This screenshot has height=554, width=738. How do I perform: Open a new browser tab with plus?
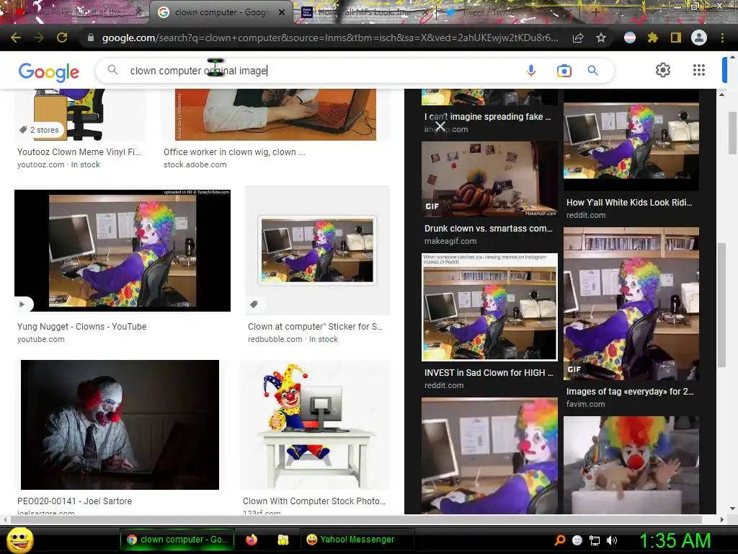[595, 12]
